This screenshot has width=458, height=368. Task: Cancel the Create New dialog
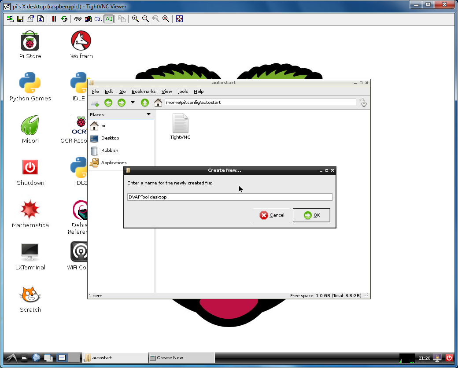271,215
